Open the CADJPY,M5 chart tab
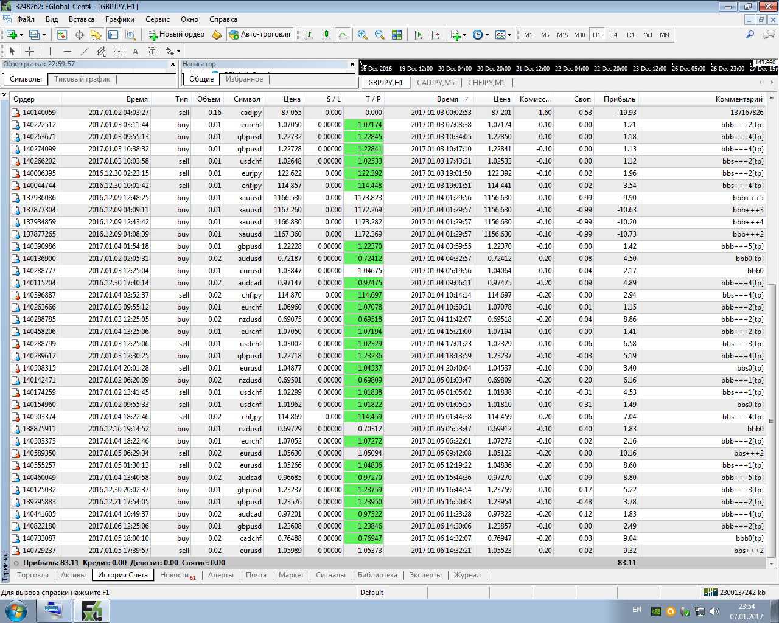 (x=435, y=83)
